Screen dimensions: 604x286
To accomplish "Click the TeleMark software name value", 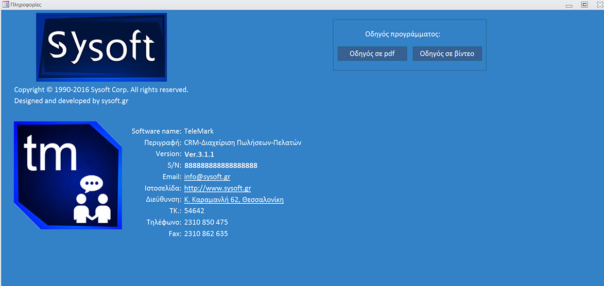I will click(x=199, y=131).
